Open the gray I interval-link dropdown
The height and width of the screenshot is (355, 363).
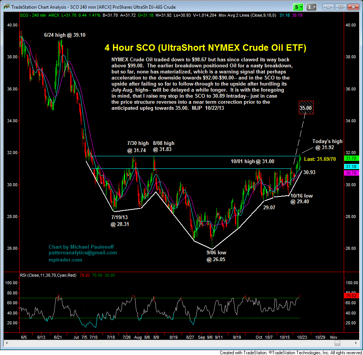pos(311,7)
